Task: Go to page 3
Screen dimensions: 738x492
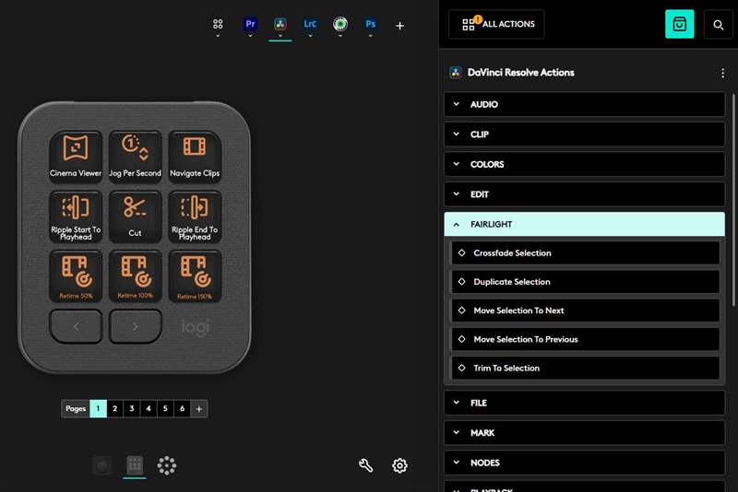Action: [x=132, y=408]
